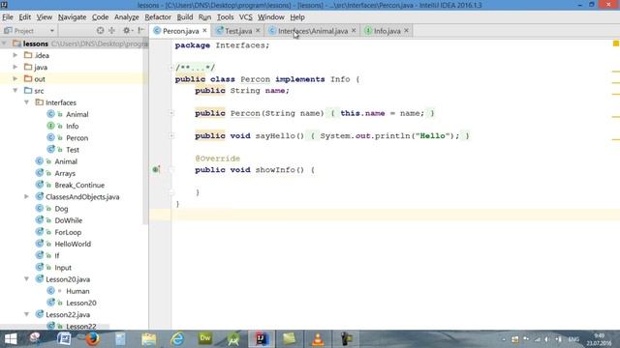
Task: Select the Input class
Action: [63, 268]
